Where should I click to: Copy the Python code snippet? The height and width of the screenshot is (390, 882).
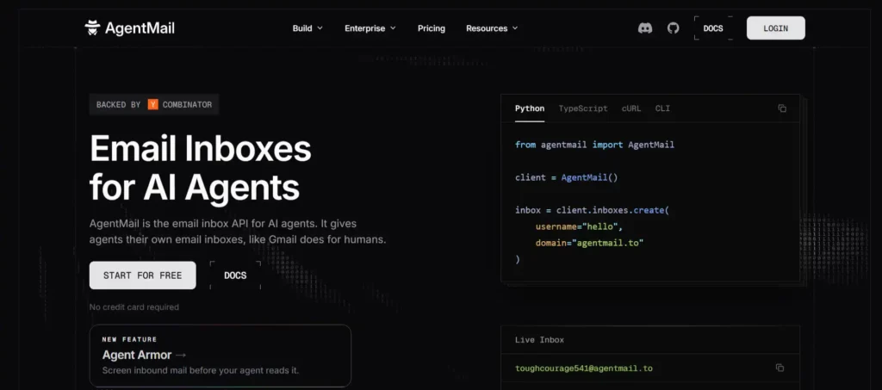(x=782, y=108)
